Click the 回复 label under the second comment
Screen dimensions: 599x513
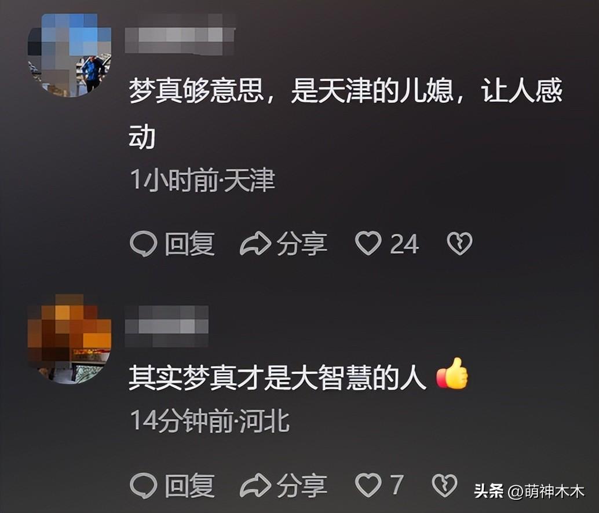coord(189,485)
